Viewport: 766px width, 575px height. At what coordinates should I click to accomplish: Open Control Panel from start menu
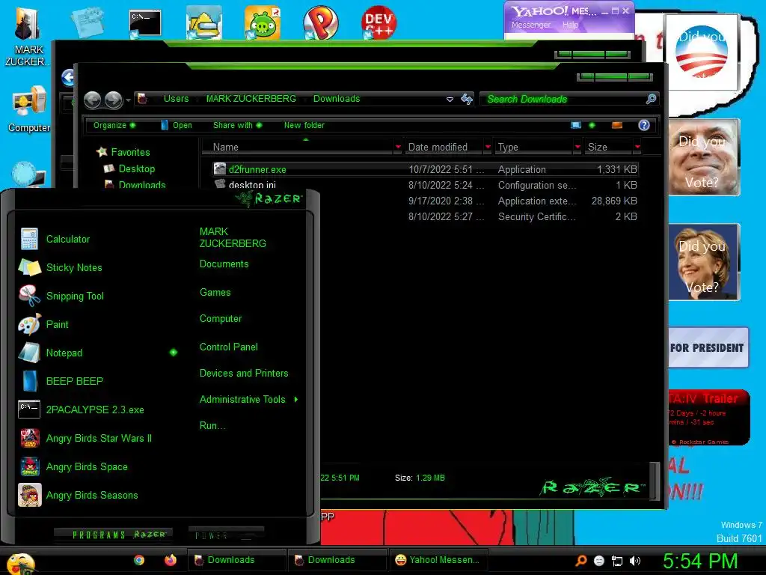[x=229, y=347]
